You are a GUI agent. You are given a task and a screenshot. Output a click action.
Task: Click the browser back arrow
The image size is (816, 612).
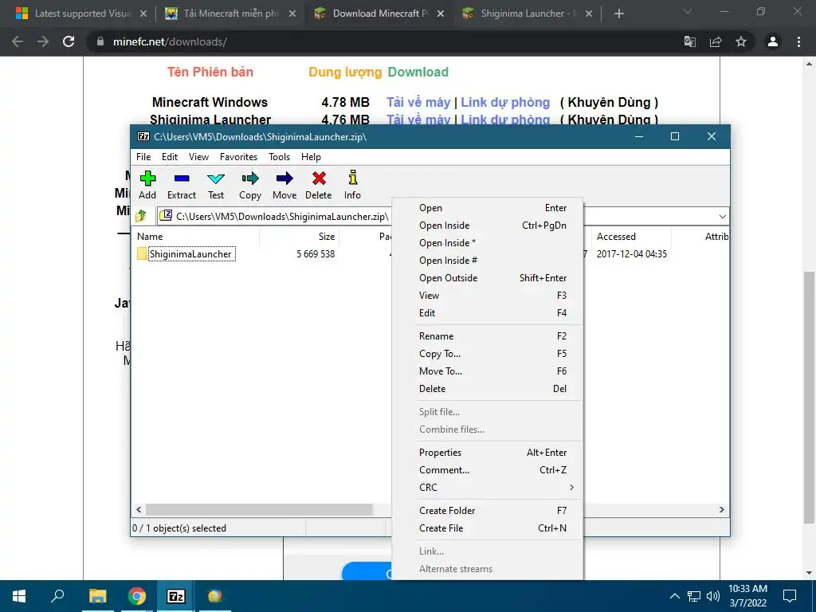[18, 41]
